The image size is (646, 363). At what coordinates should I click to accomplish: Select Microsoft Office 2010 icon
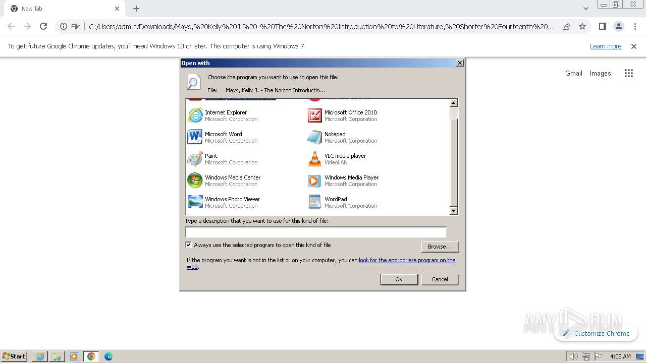click(314, 115)
